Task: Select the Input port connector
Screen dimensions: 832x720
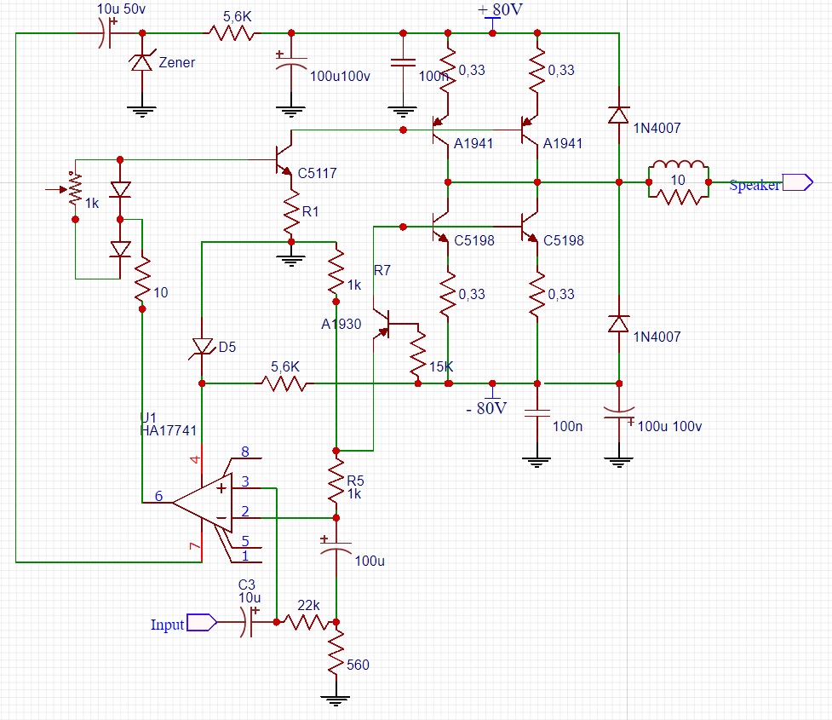Action: [x=200, y=623]
